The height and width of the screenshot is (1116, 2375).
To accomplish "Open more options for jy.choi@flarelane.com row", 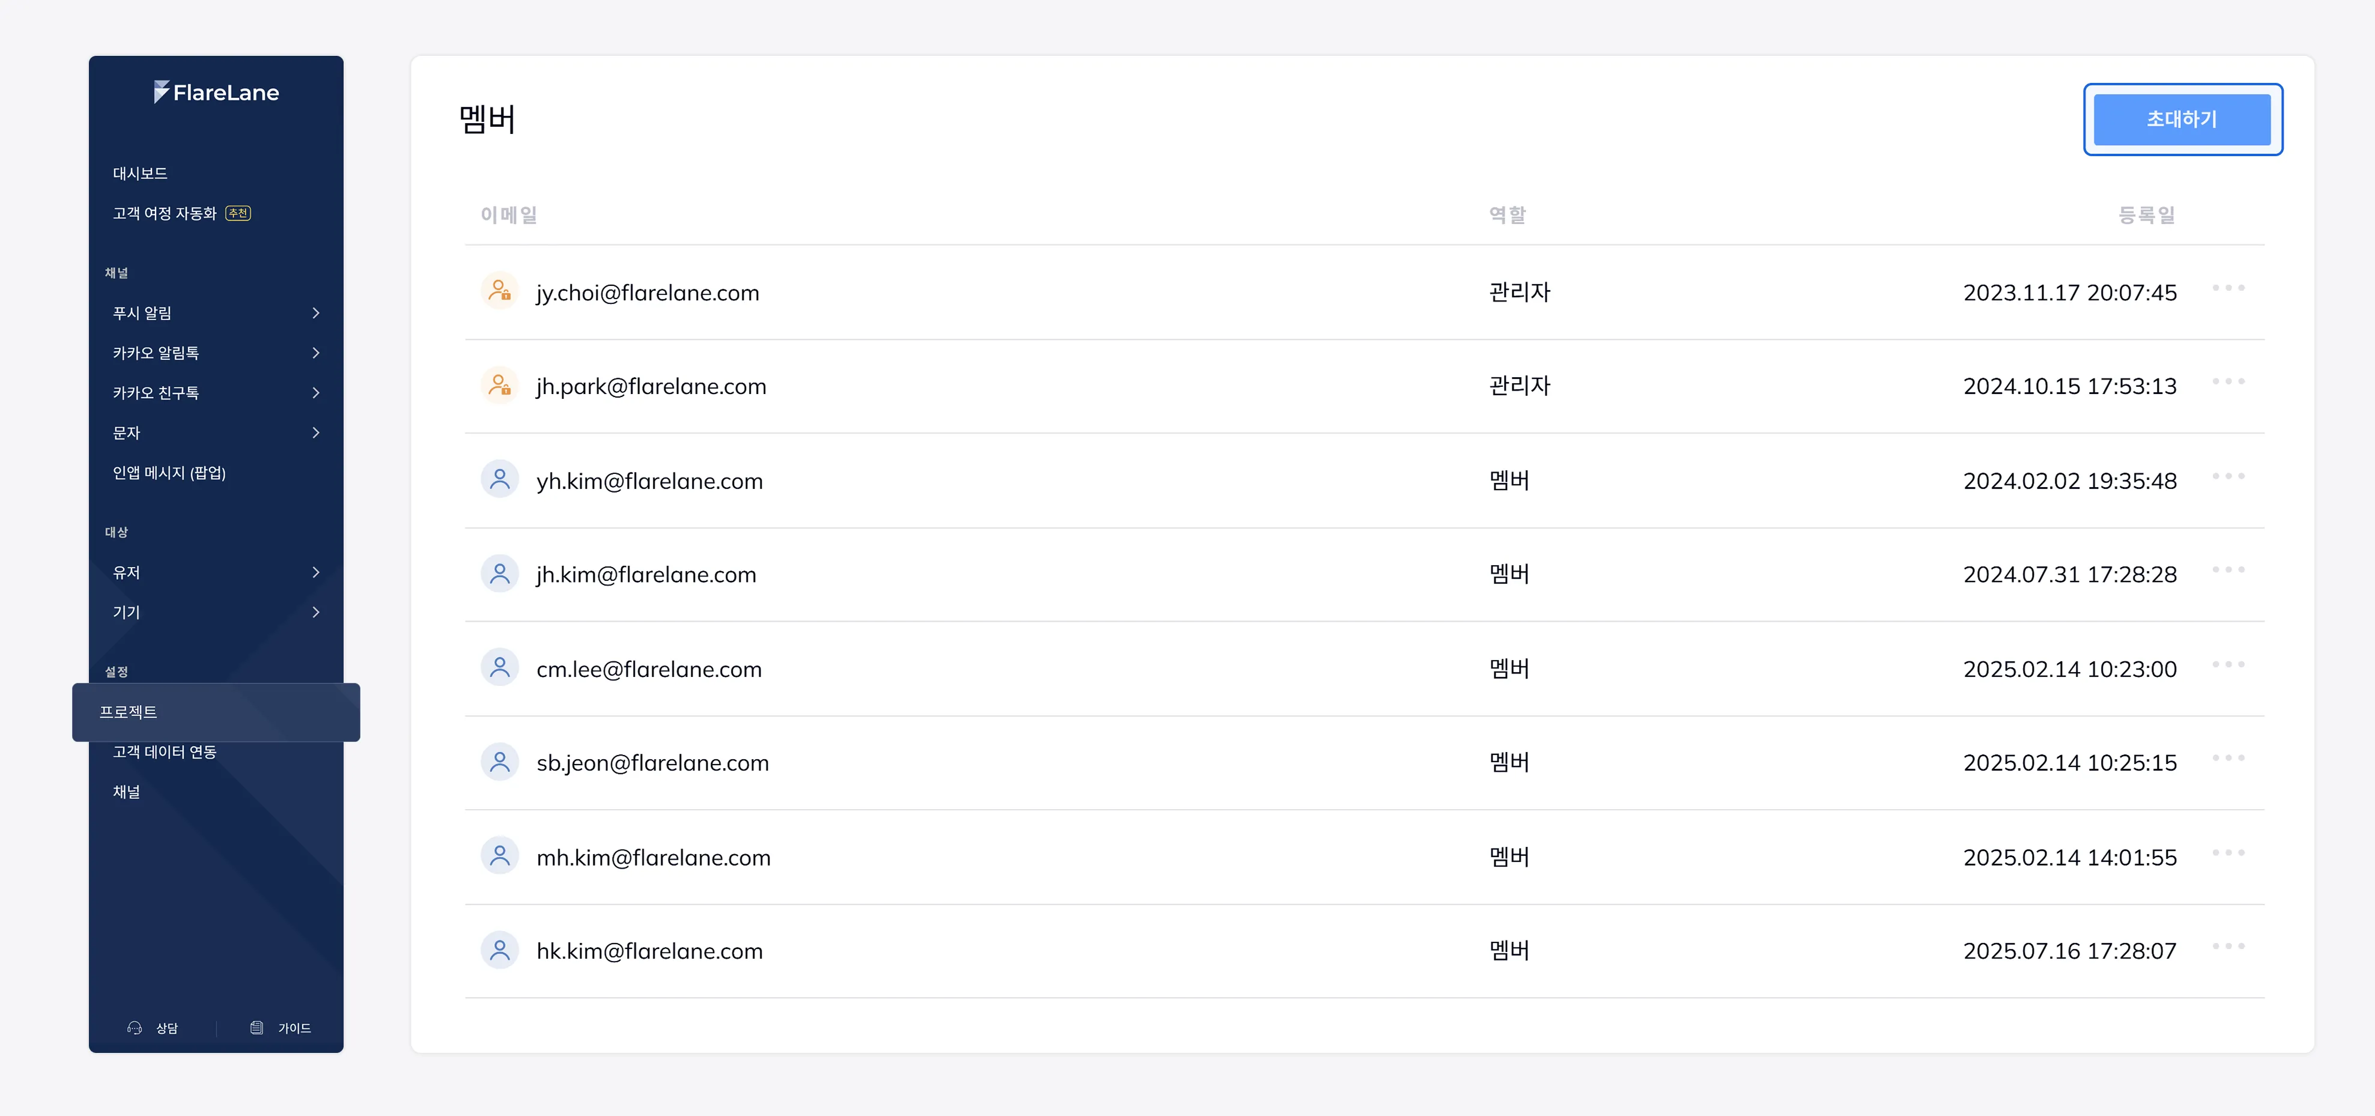I will coord(2228,288).
